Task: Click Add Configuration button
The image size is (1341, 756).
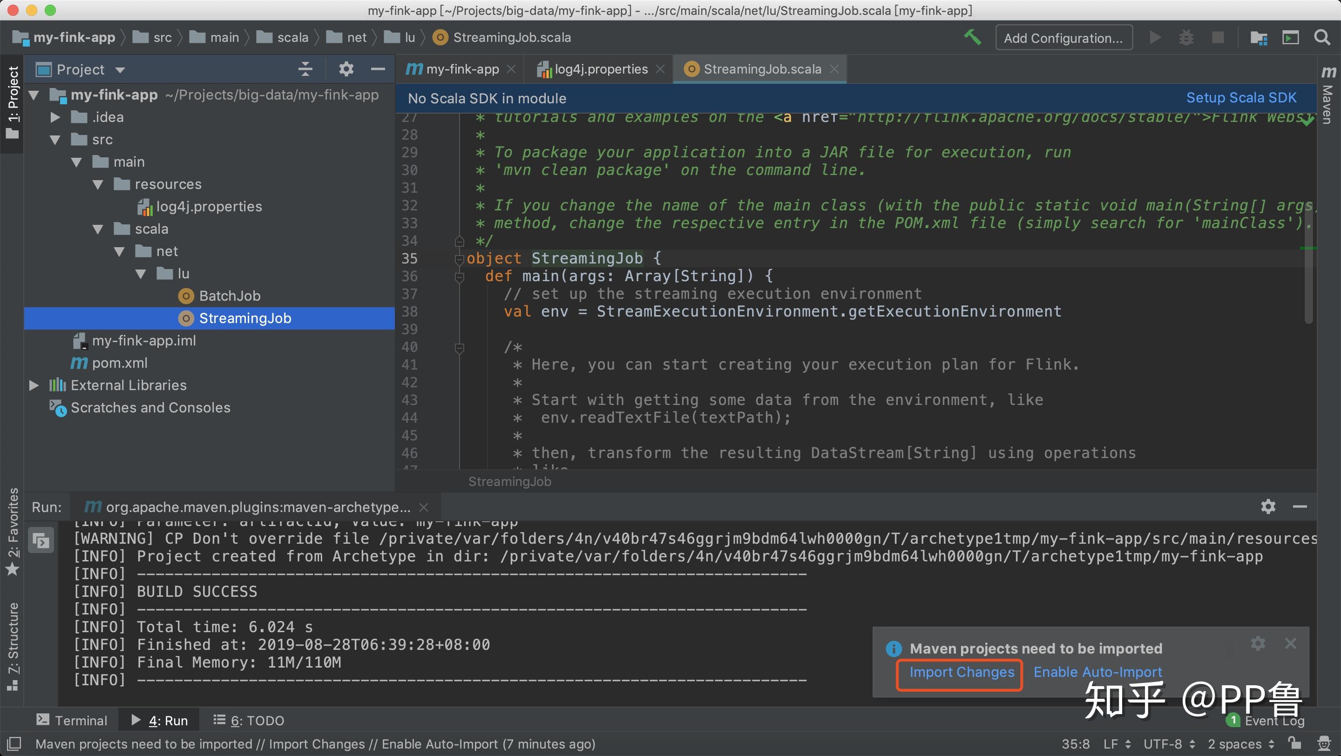Action: [x=1063, y=38]
